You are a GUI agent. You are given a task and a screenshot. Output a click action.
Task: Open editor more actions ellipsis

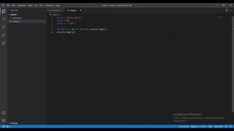231,10
